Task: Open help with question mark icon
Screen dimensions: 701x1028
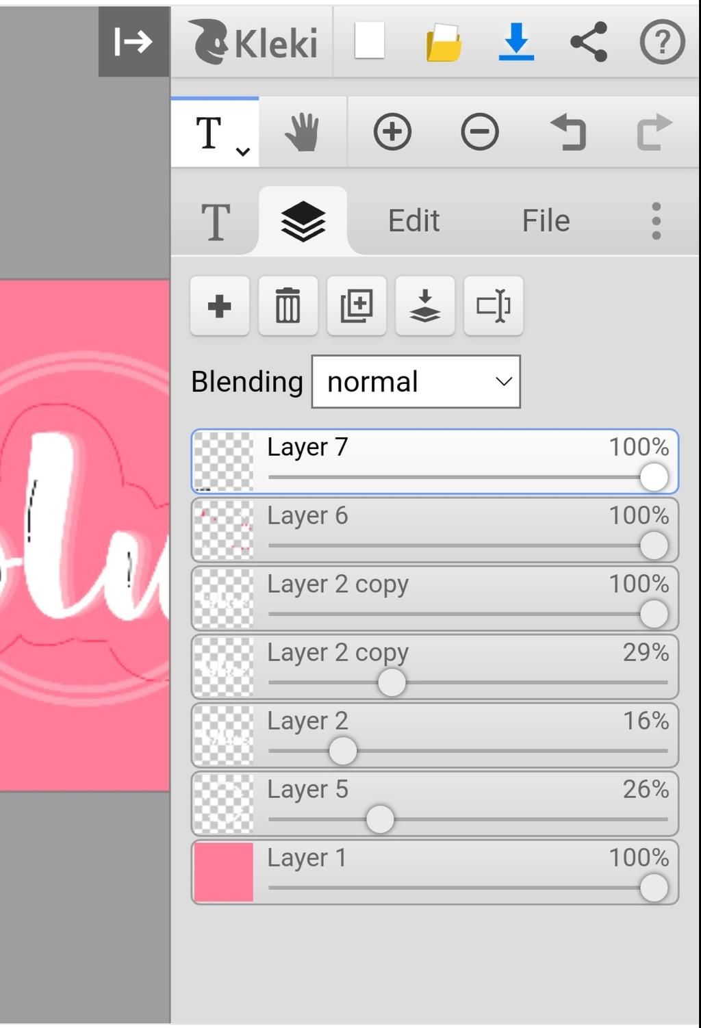Action: point(662,42)
